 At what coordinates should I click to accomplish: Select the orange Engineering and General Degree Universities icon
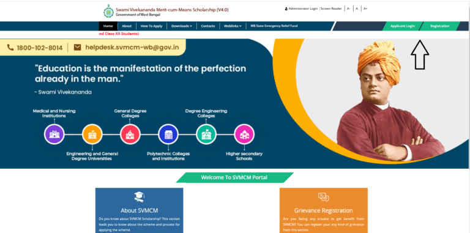[92, 134]
